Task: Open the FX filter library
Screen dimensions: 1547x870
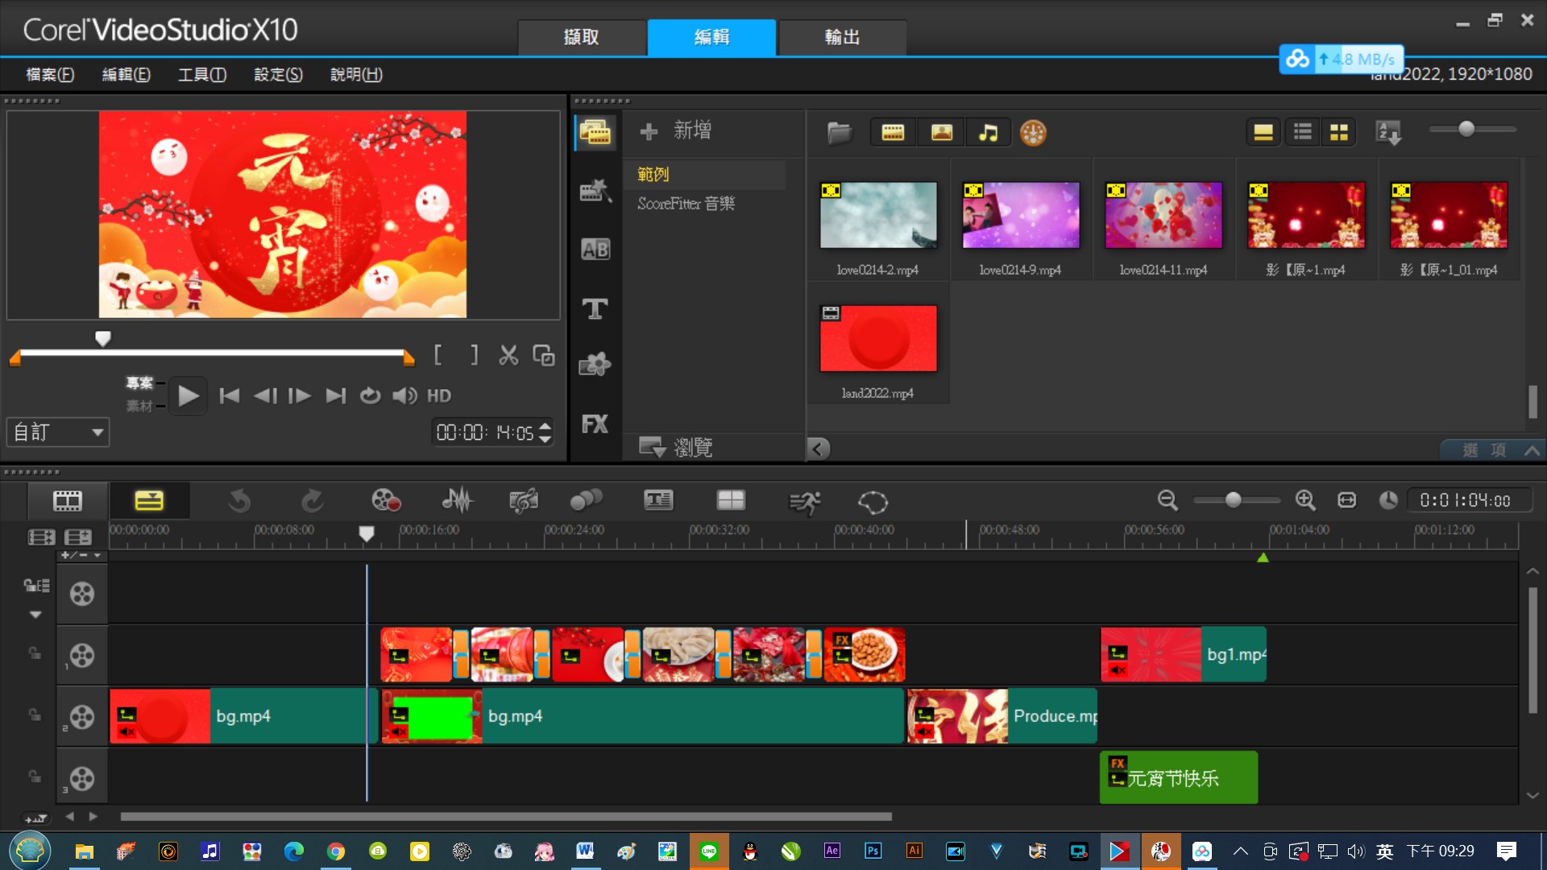Action: point(595,425)
